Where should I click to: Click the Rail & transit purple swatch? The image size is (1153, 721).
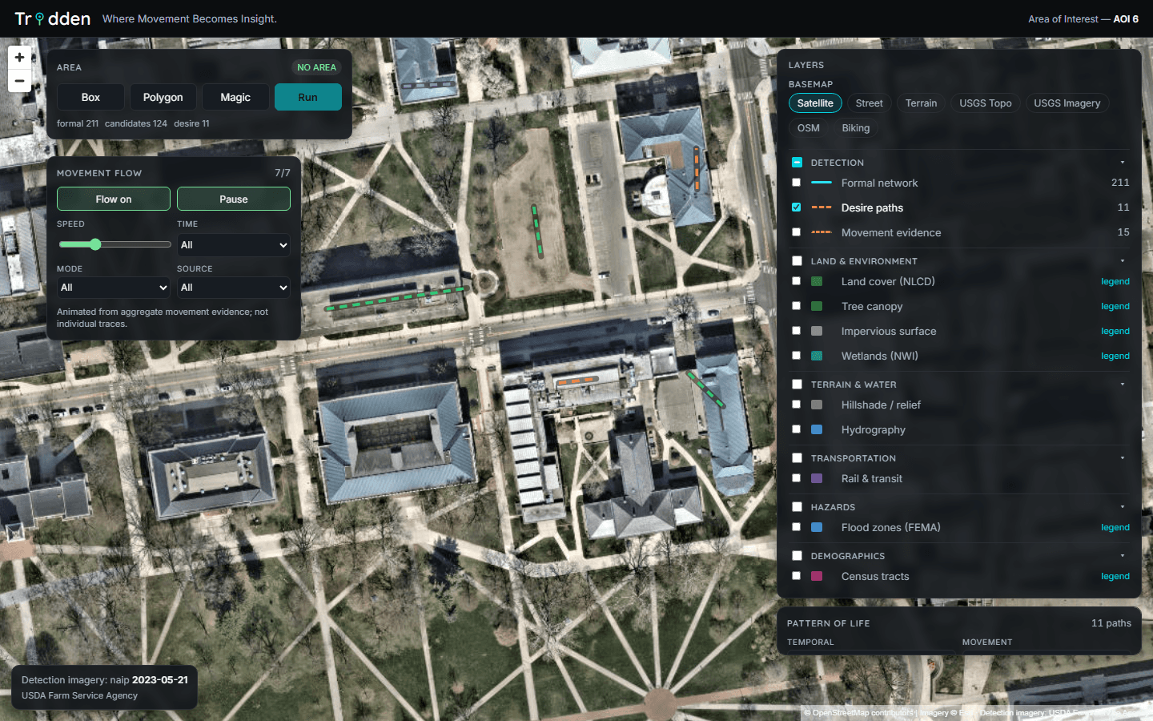[817, 478]
